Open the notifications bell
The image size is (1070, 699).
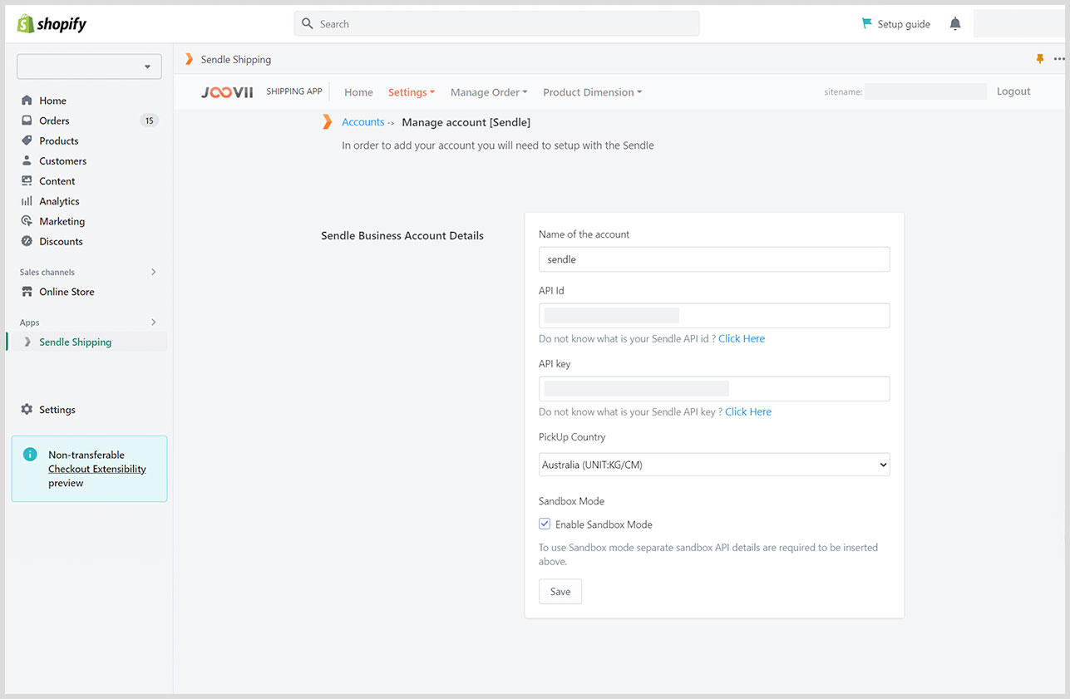pyautogui.click(x=955, y=24)
